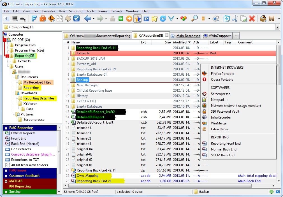Viewport: 283px width, 197px height.
Task: Click the red Delete X toolbar icon
Action: click(x=252, y=19)
